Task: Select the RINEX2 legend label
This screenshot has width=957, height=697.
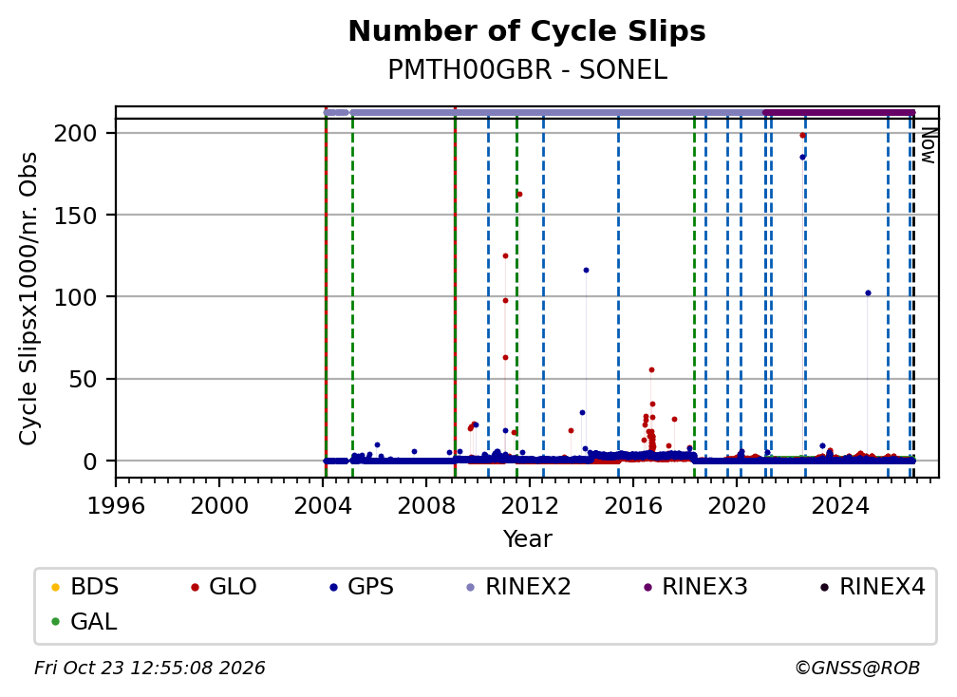Action: point(528,587)
